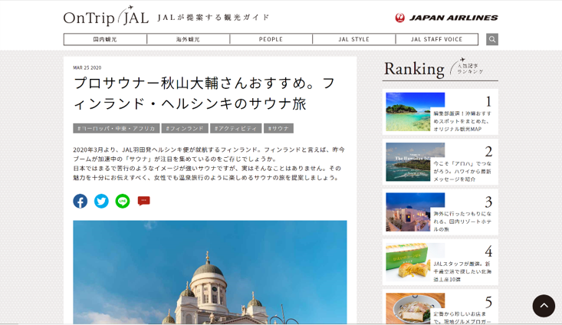Click ranking 2 article text about ハワイ
562x325 pixels.
click(462, 171)
